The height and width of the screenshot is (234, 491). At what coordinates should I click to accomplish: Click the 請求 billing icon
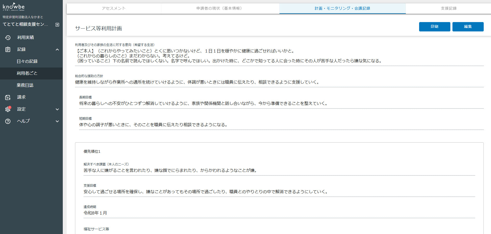[x=8, y=97]
